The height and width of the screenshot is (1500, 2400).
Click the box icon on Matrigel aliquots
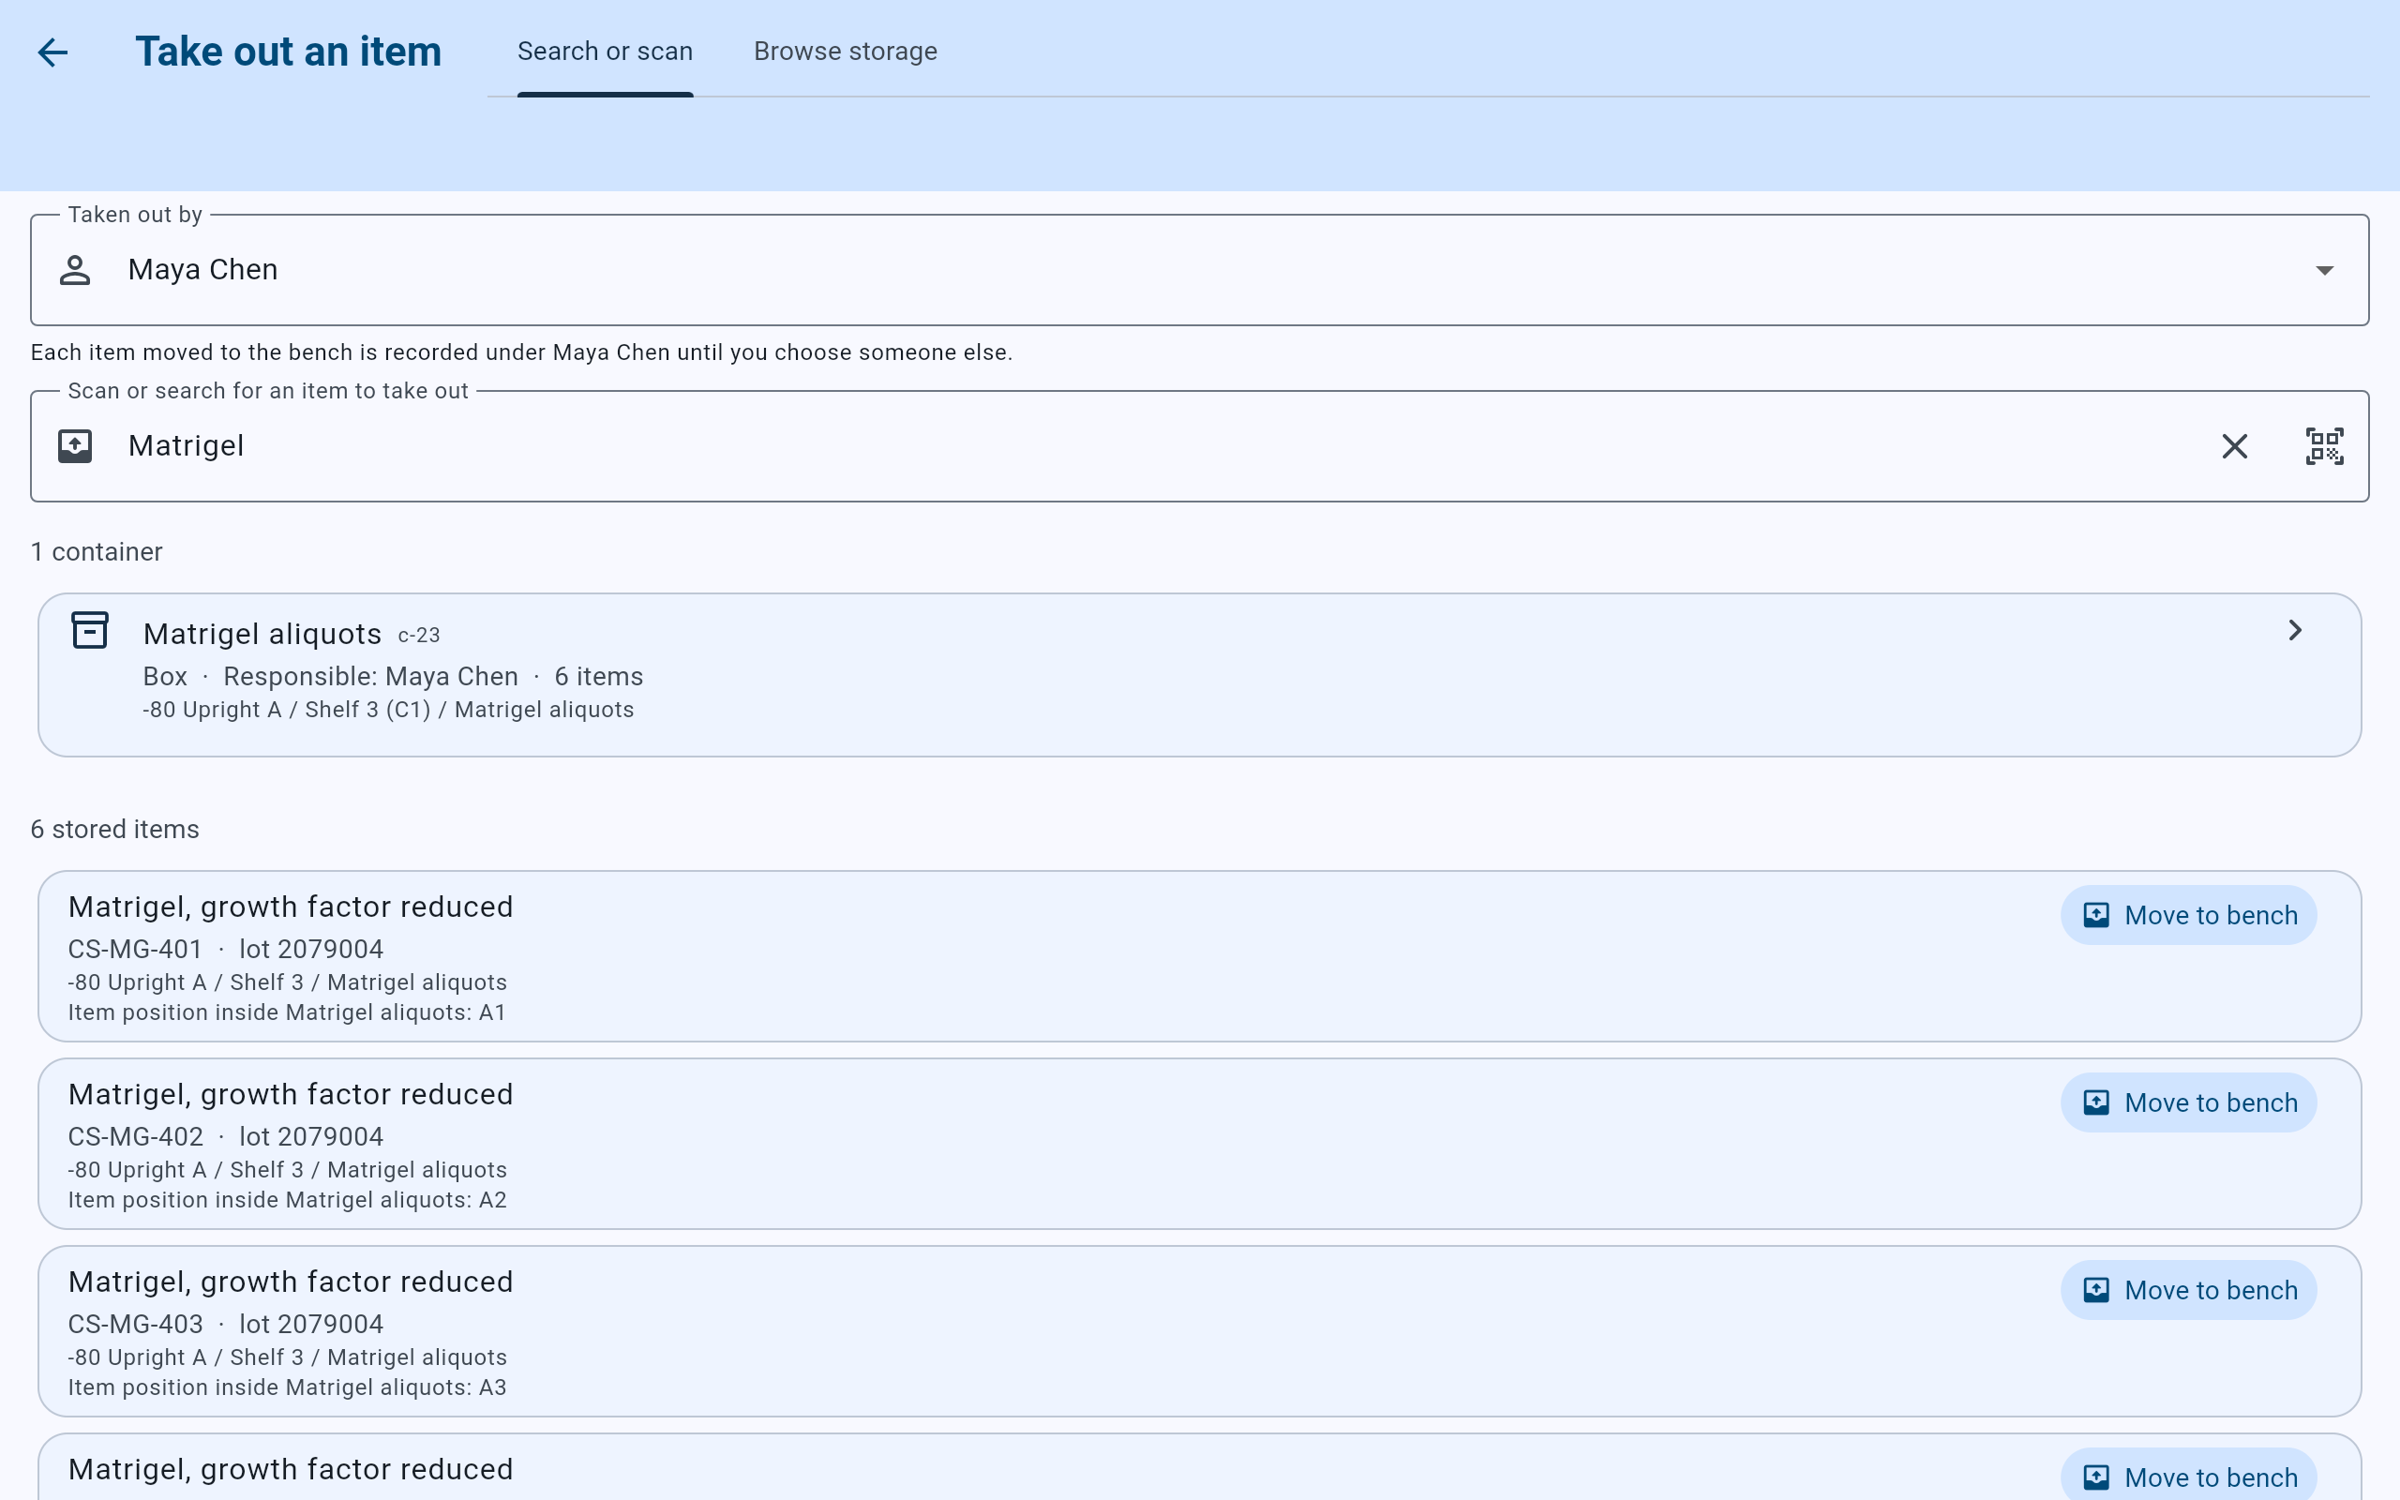click(90, 630)
